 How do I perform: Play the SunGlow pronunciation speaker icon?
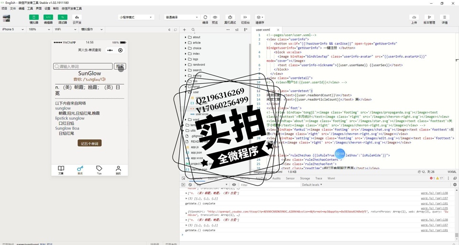click(103, 79)
